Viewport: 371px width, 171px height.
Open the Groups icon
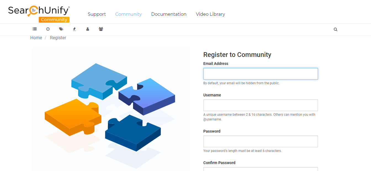(101, 29)
